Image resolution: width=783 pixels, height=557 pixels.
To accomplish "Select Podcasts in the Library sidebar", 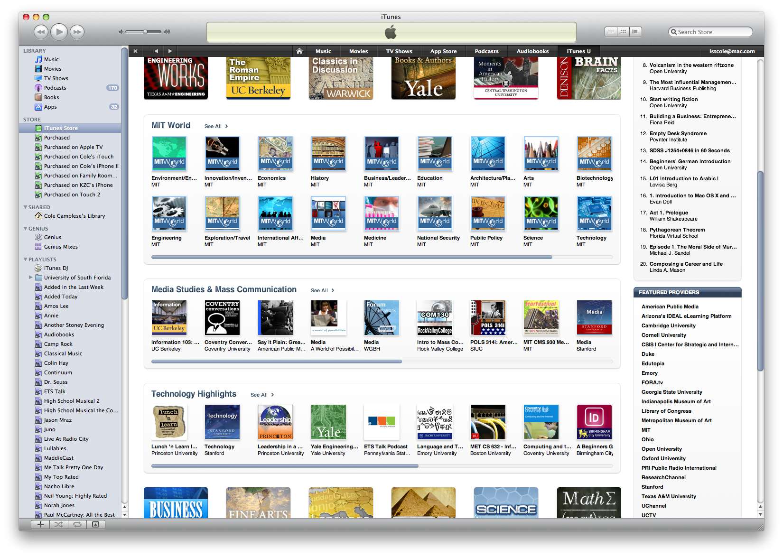I will (x=55, y=87).
